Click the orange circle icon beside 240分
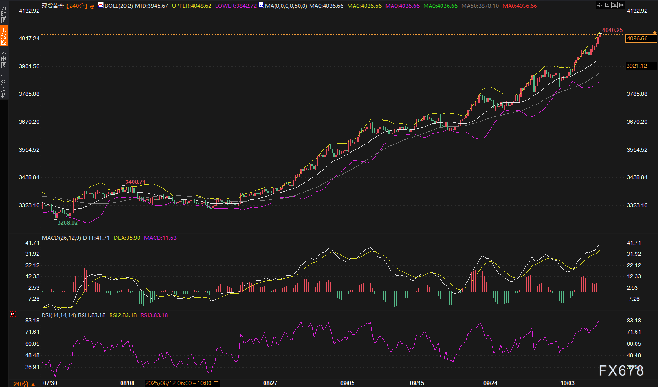Viewport: 658px width, 387px height. point(92,6)
